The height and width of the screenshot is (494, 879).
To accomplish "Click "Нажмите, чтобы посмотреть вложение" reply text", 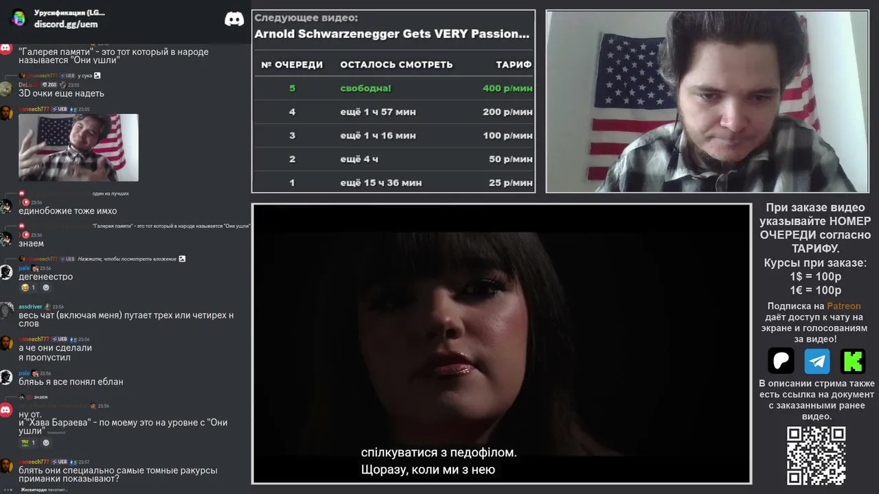I will (x=127, y=259).
